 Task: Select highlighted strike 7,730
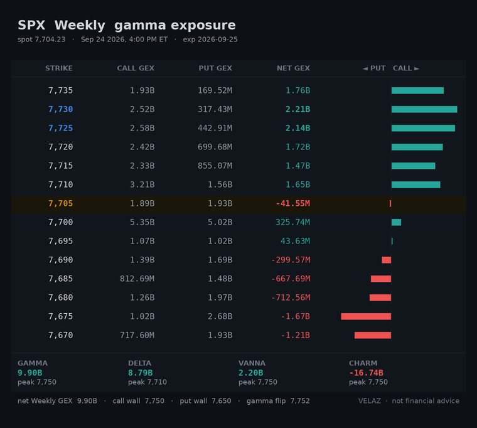coord(60,109)
